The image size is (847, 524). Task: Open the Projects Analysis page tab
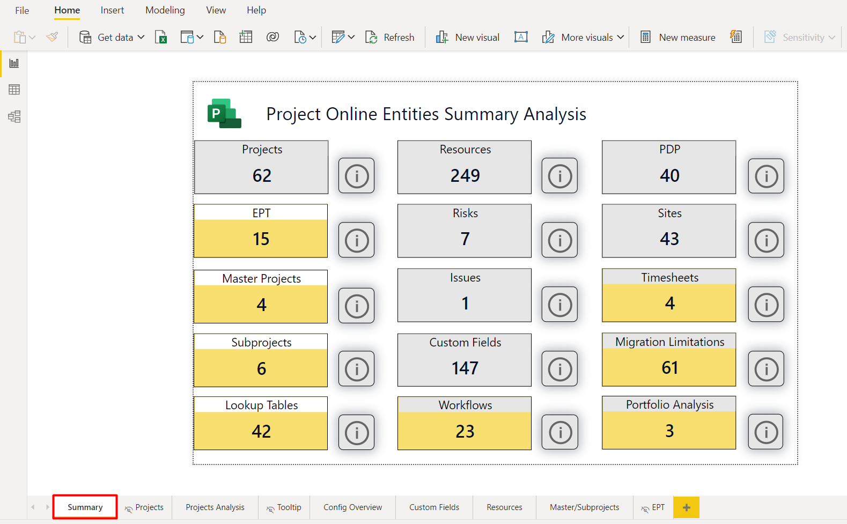tap(215, 507)
